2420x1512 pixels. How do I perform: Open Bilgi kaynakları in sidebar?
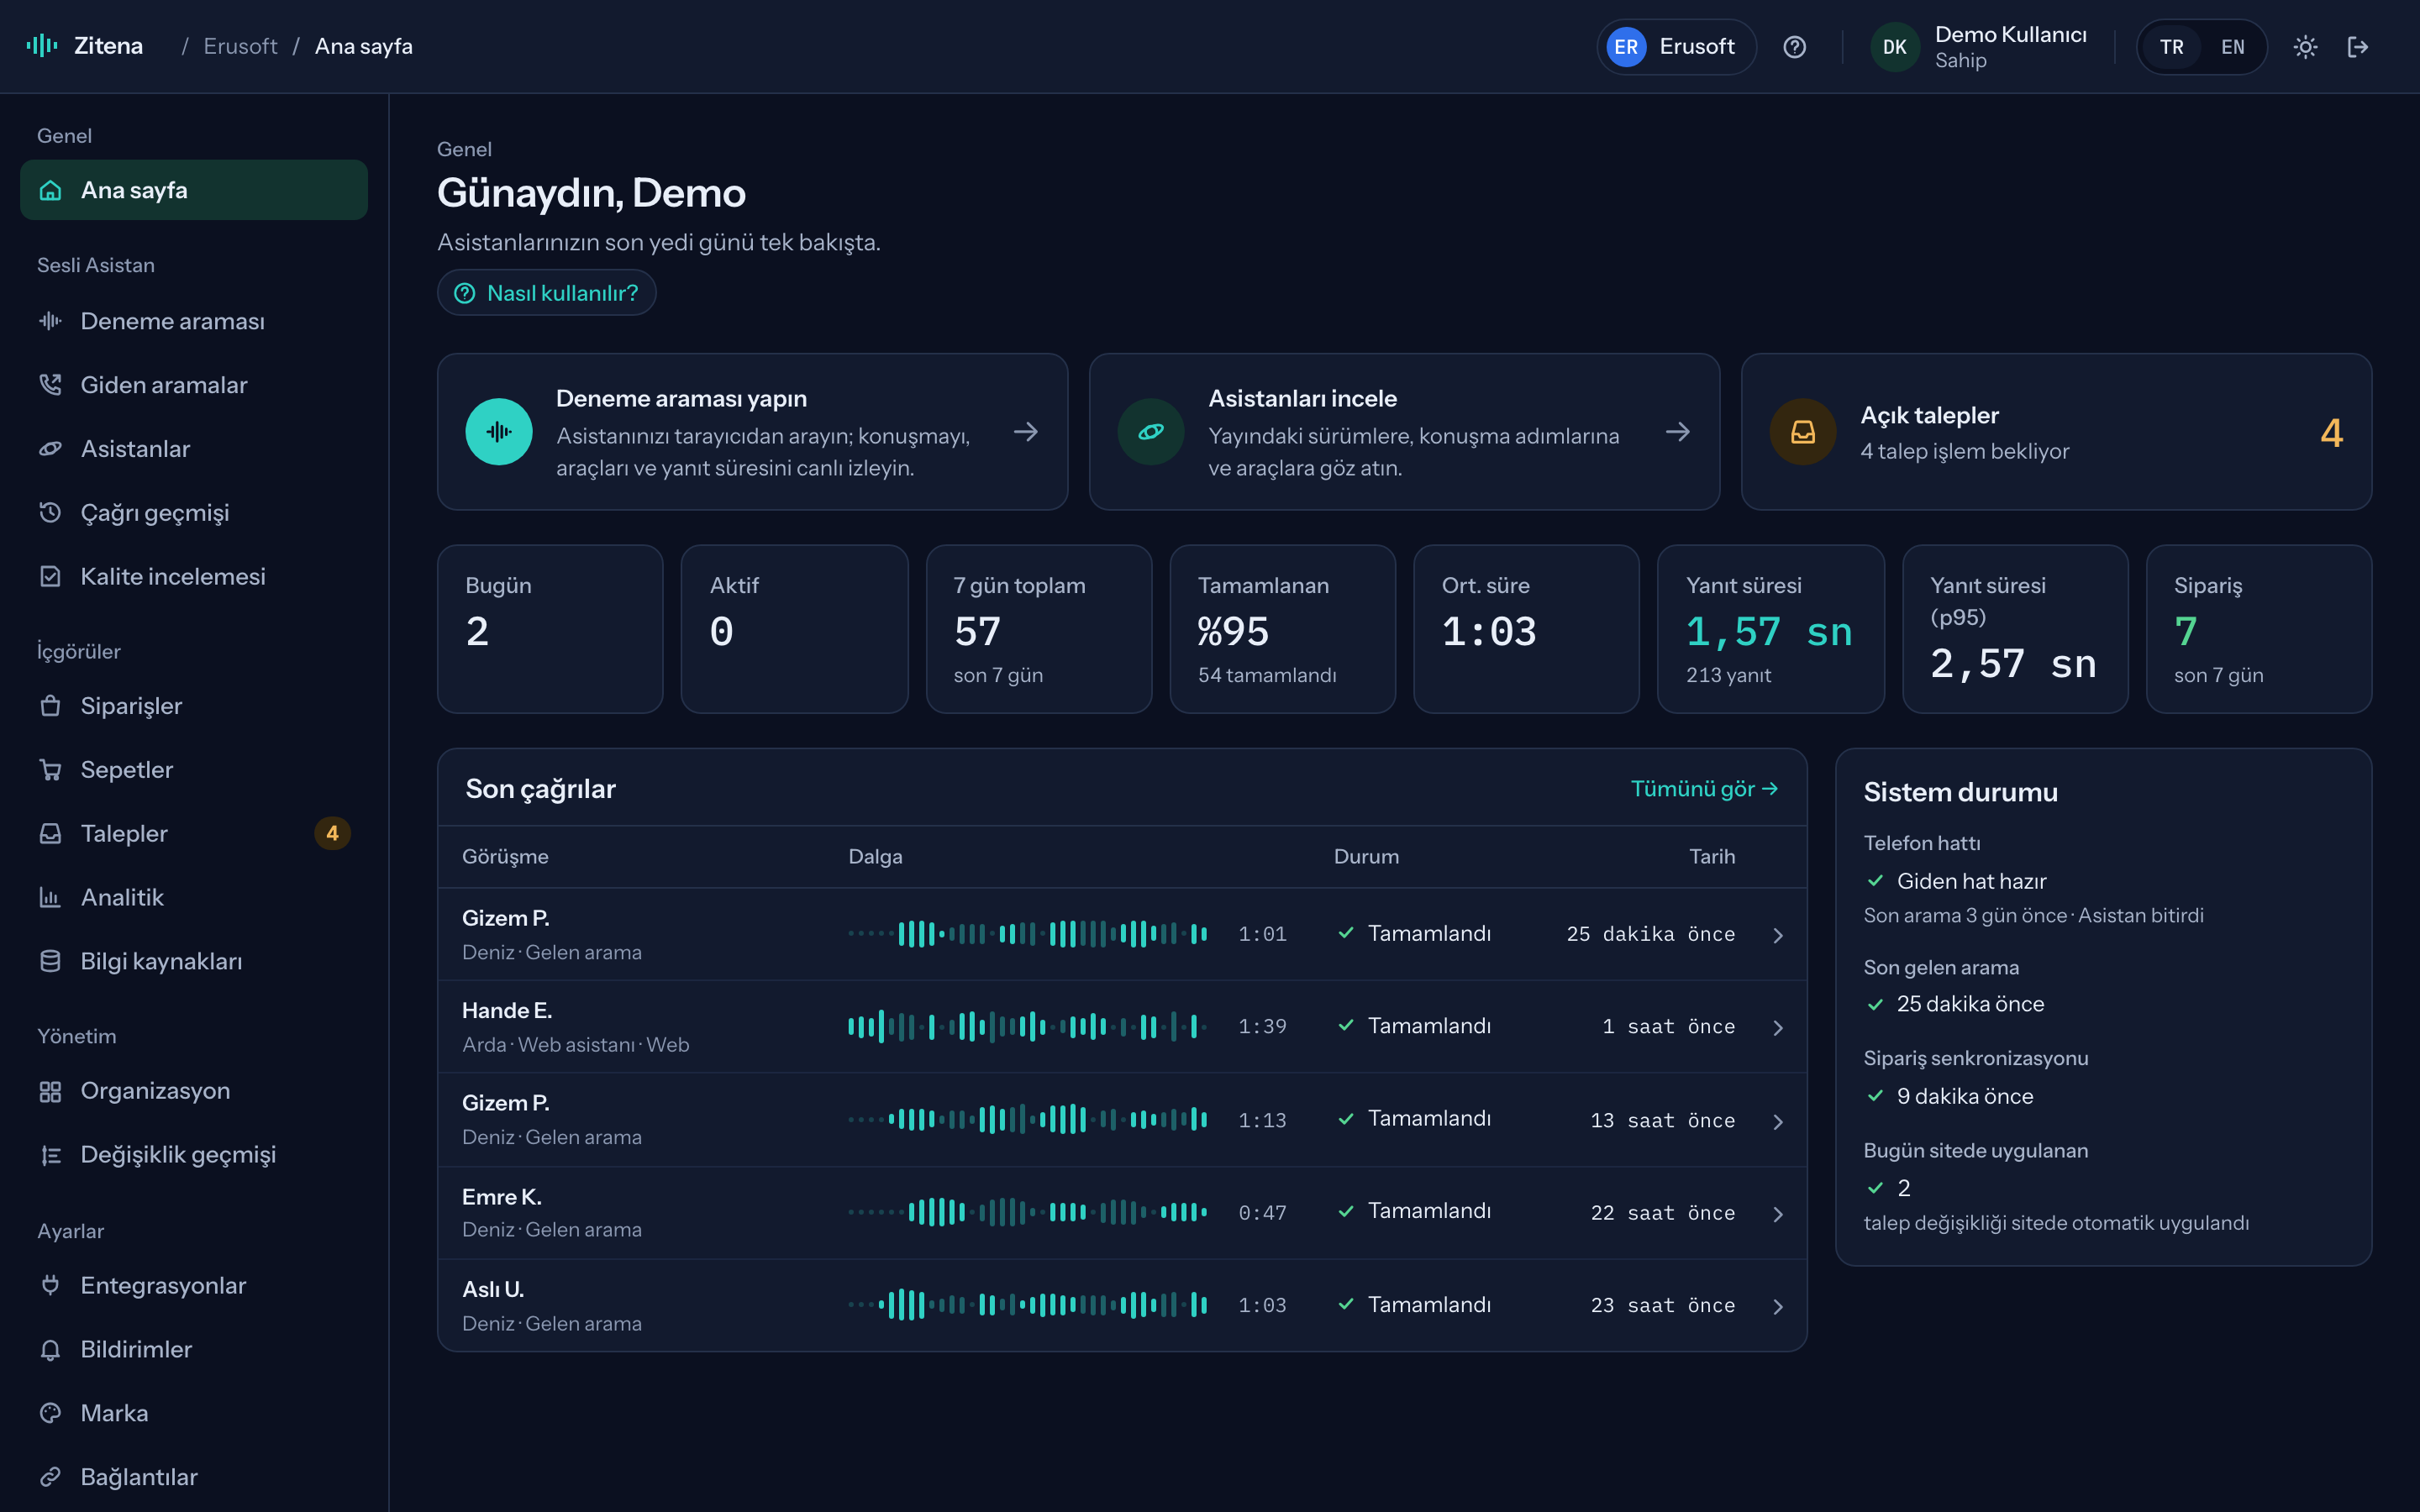[194, 962]
